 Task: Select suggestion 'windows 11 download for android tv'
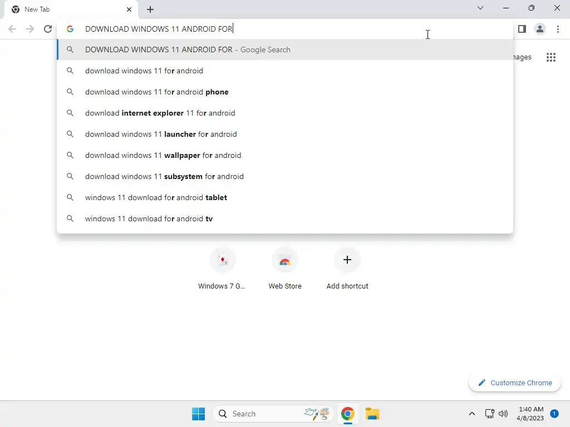tap(285, 219)
